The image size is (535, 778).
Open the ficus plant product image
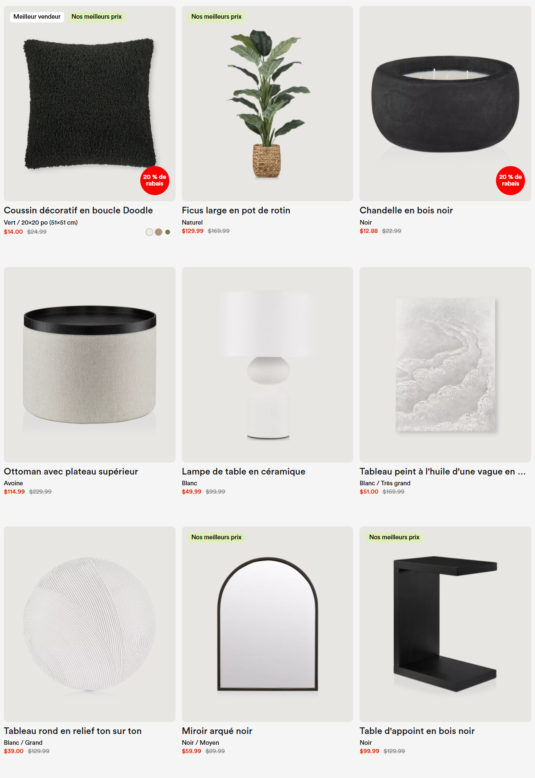(267, 103)
